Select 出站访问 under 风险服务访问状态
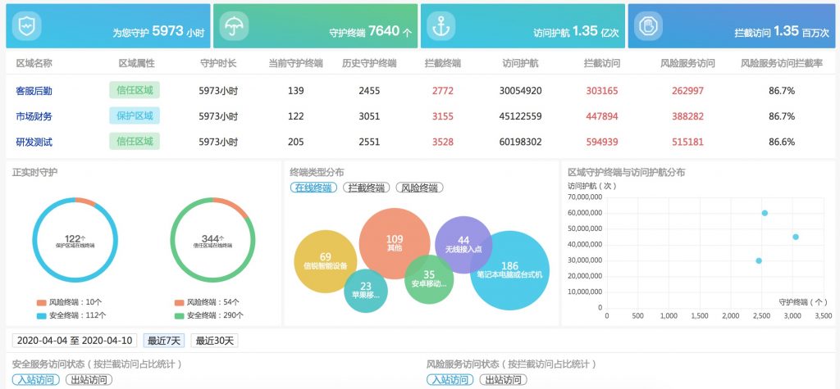The width and height of the screenshot is (840, 389). coord(503,380)
